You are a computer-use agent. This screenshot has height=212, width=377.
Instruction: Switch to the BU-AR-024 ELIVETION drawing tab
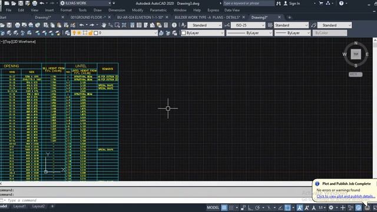[x=140, y=17]
